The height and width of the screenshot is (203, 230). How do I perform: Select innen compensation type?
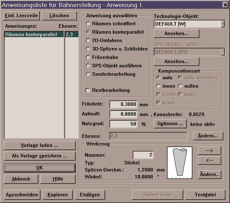point(158,86)
